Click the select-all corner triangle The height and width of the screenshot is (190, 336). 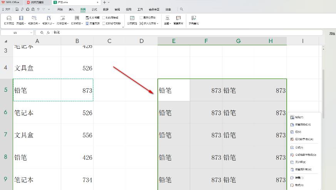(6, 41)
